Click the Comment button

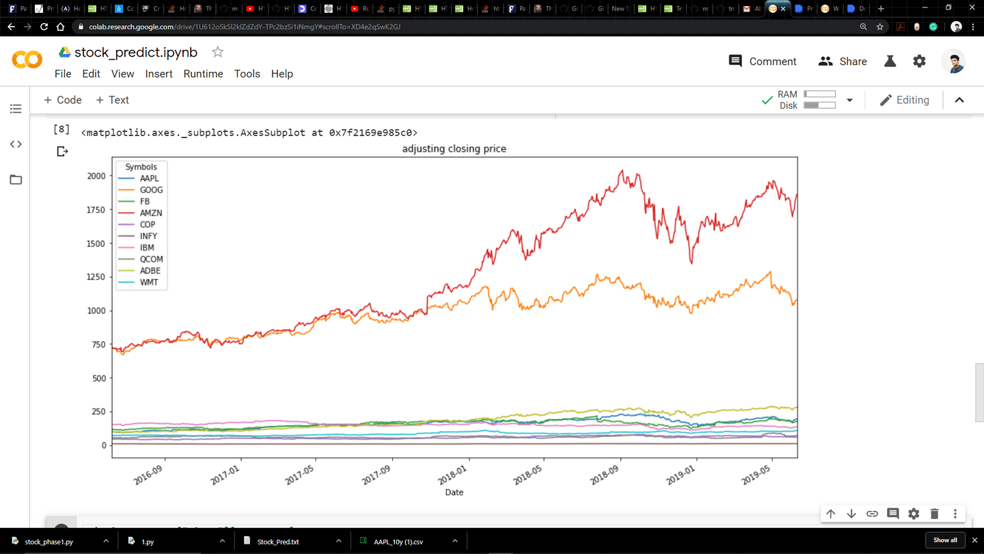(x=763, y=61)
